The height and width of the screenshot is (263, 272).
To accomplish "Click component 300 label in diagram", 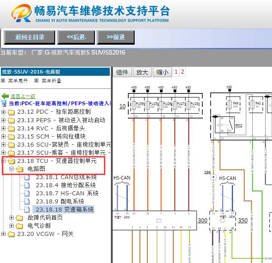I will 202,221.
